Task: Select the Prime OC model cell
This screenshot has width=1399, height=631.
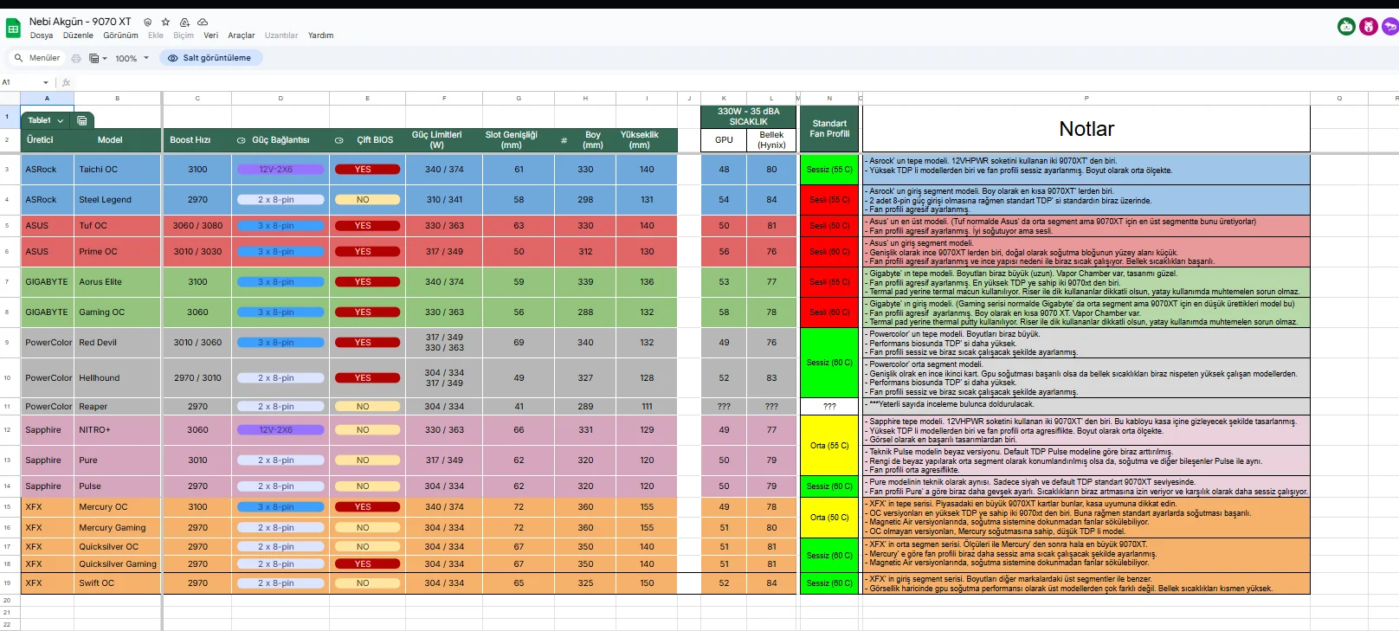Action: click(118, 252)
